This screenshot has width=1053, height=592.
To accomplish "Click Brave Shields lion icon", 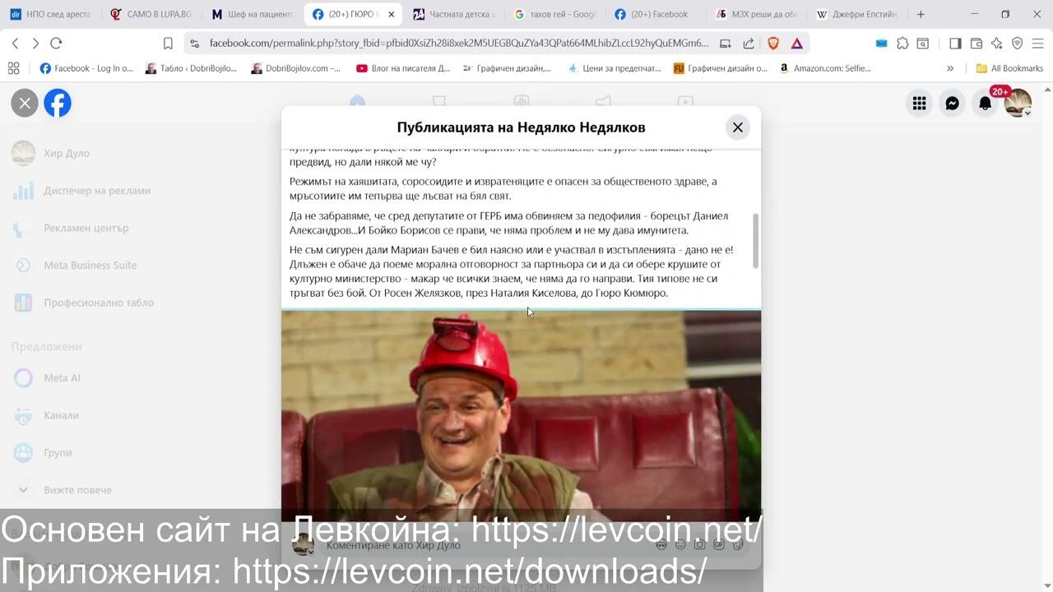I will [773, 44].
